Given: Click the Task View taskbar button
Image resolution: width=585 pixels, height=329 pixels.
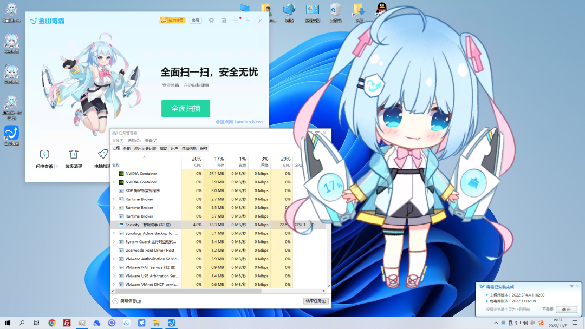Looking at the screenshot, I should click(x=36, y=323).
